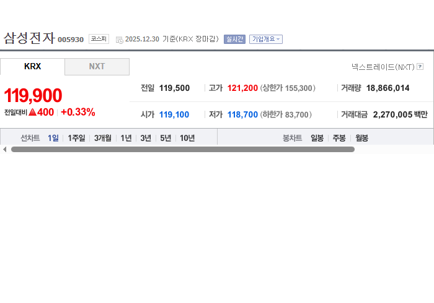This screenshot has width=434, height=303.
Task: Click the stock code 005930
Action: 71,40
